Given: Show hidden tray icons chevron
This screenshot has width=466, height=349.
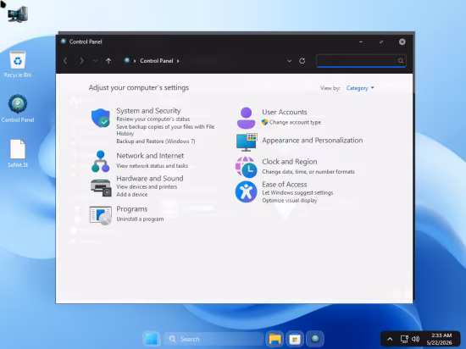Looking at the screenshot, I should point(390,339).
